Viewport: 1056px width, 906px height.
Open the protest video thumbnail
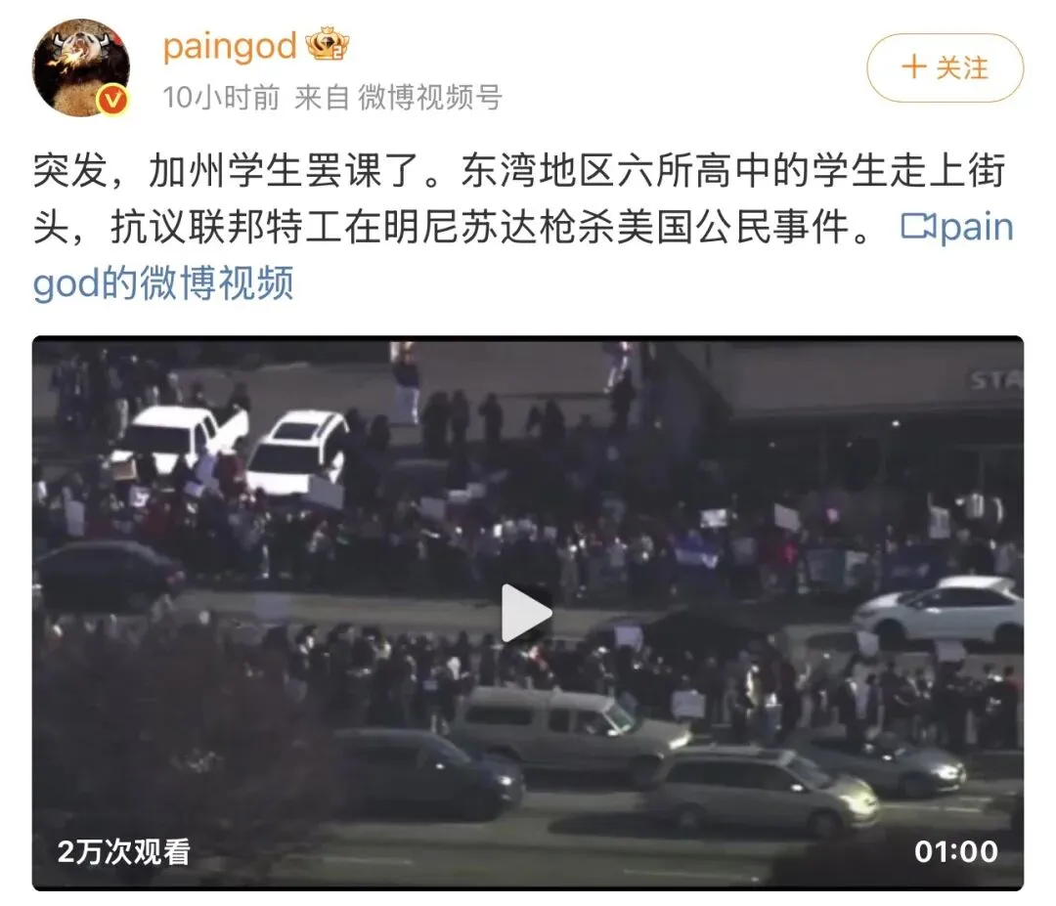(528, 613)
